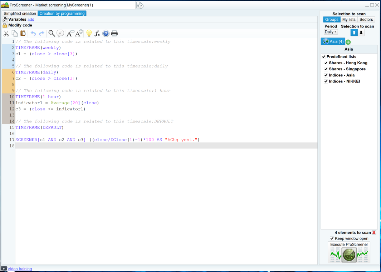
Task: Add a new group with green plus
Action: point(348,42)
